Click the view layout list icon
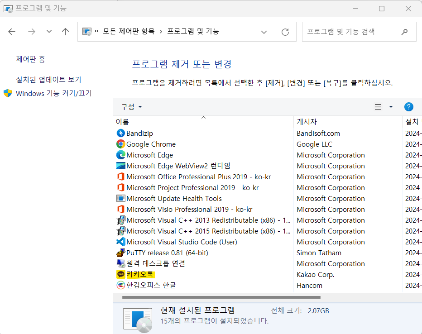 [378, 107]
